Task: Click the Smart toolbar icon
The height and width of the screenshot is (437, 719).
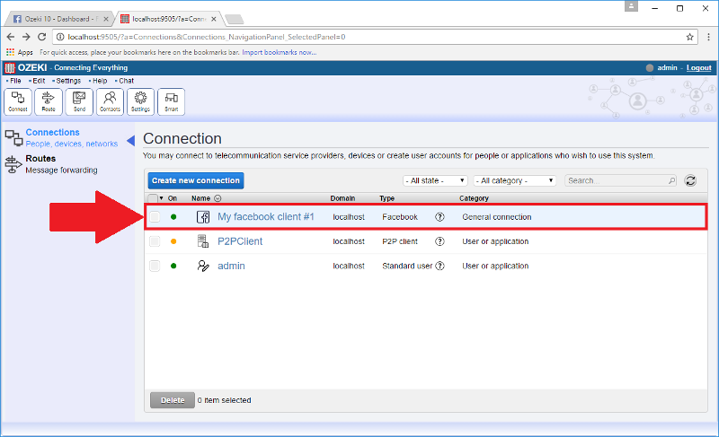Action: [171, 101]
